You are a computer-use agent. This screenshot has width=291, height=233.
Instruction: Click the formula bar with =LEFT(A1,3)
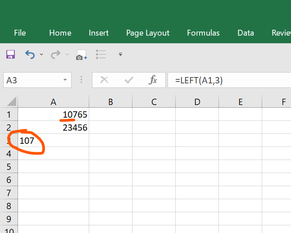tap(229, 80)
